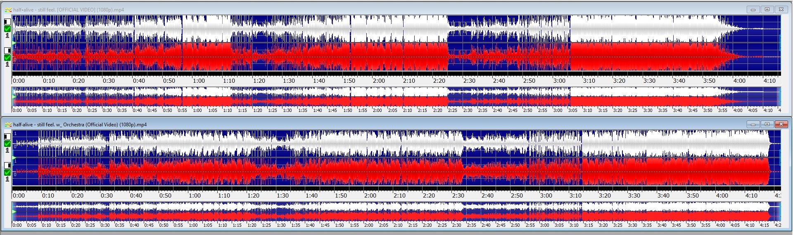The height and width of the screenshot is (235, 793).
Task: Click red right-channel waveform in Orchestra window
Action: pyautogui.click(x=289, y=172)
